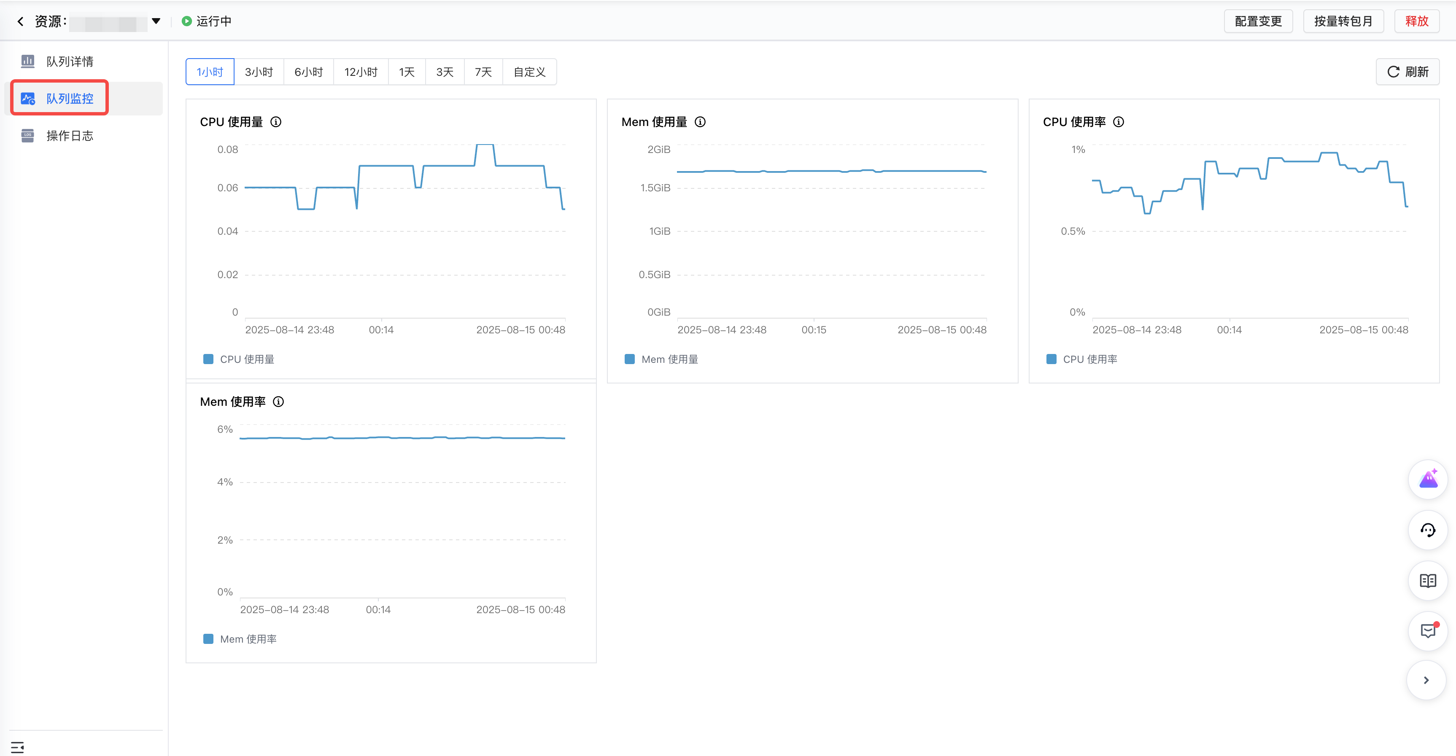The width and height of the screenshot is (1456, 756).
Task: Open the 资源 dropdown arrow
Action: [156, 21]
